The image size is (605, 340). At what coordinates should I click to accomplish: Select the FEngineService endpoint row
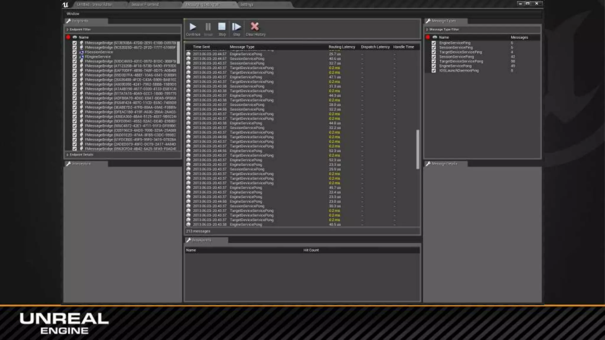coord(98,57)
